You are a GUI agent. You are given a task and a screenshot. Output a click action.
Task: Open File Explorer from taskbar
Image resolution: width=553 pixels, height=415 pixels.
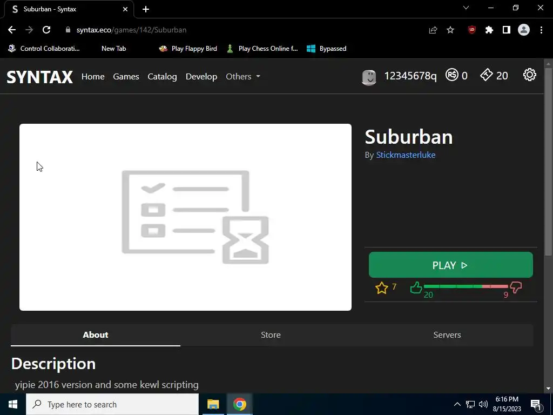tap(213, 404)
